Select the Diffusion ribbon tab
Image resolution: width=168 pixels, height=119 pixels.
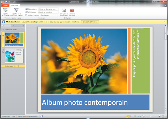click(15, 5)
